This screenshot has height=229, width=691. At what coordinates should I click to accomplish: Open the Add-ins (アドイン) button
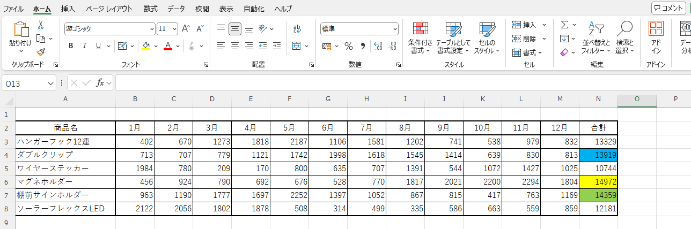(x=656, y=37)
